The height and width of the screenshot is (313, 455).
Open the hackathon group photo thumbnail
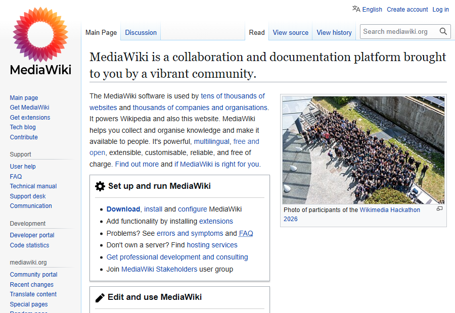click(363, 150)
